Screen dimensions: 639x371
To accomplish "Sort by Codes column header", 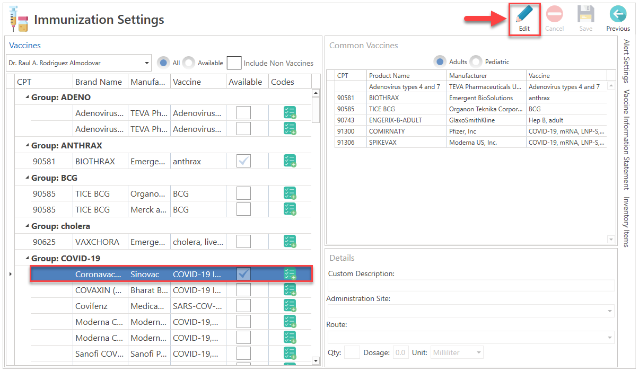I will [289, 82].
